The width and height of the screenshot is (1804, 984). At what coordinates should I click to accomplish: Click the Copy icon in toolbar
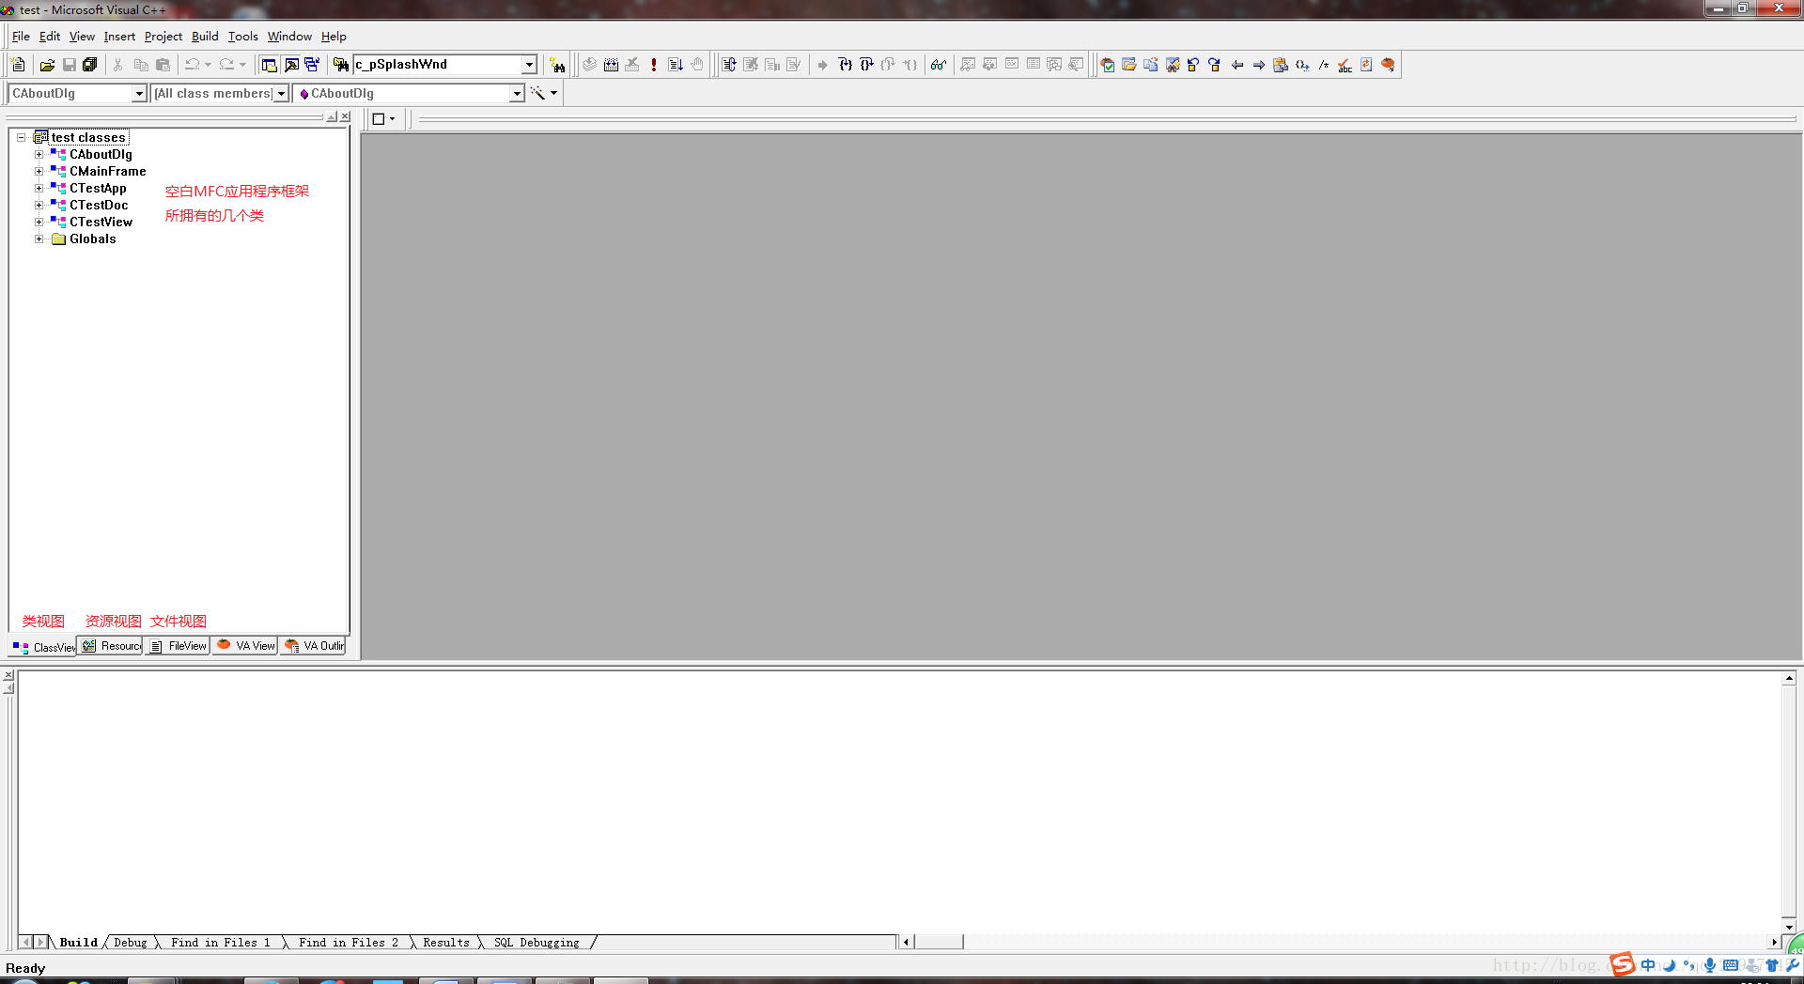point(141,65)
